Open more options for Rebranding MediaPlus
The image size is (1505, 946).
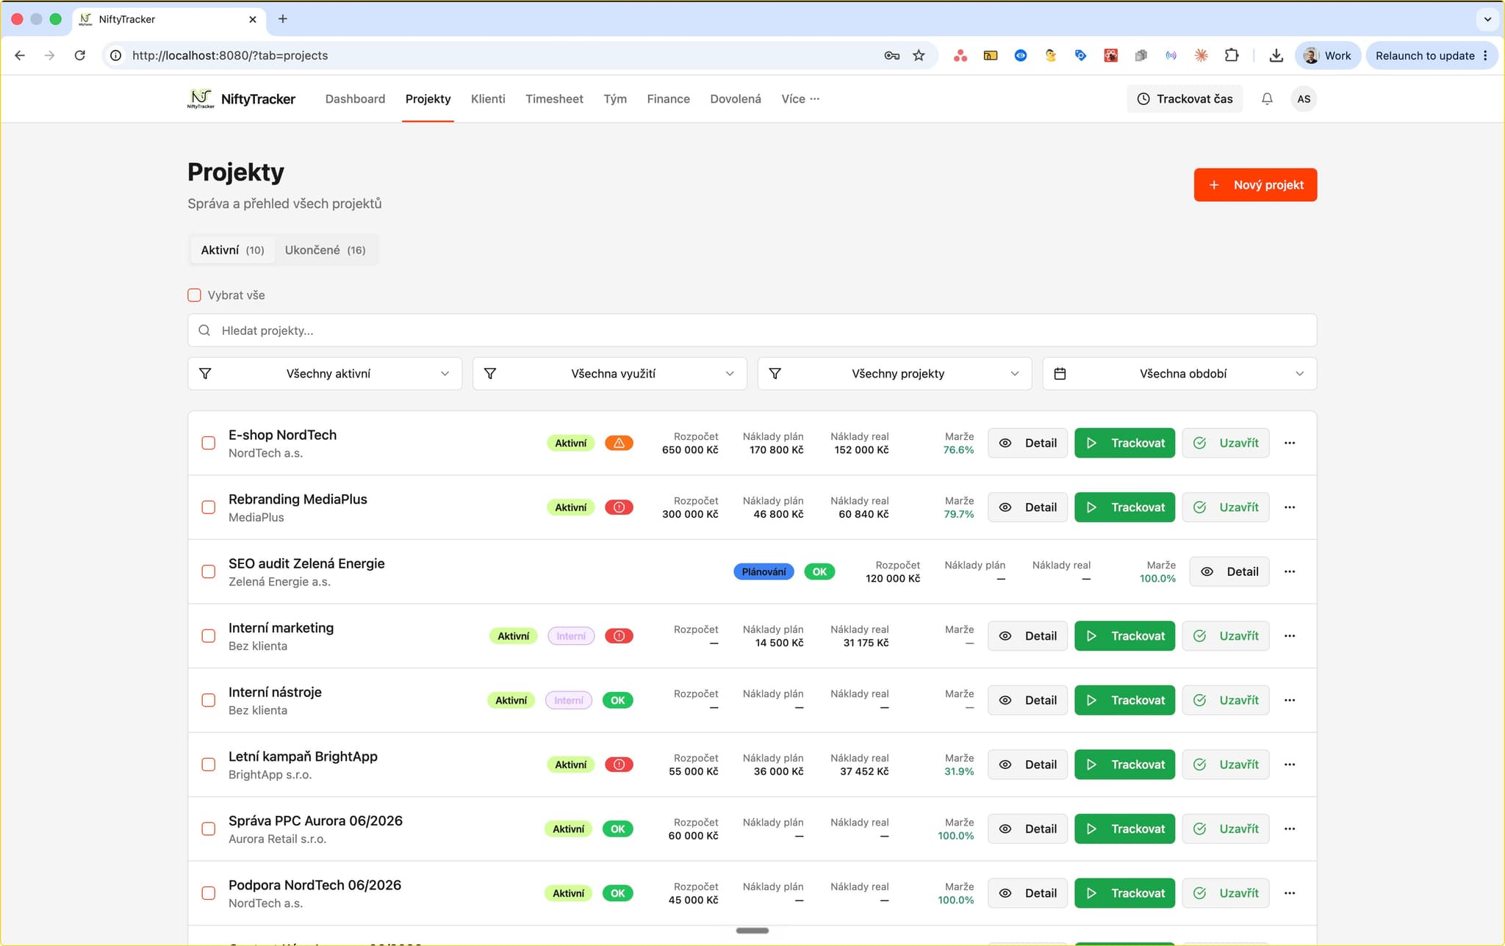(1290, 508)
